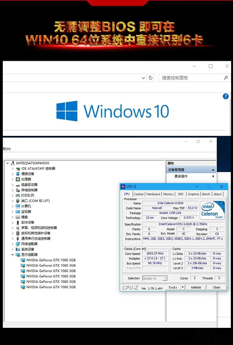Viewport: 233px width, 345px height.
Task: Switch to the Graphics tab
Action: (194, 194)
